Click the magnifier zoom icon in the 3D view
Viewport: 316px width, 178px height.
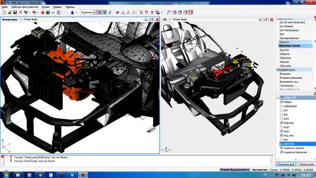260,20
